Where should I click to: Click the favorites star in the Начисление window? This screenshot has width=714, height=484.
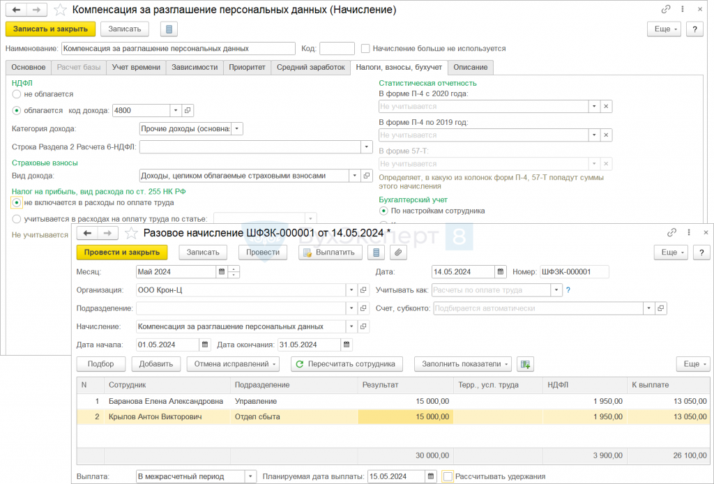[61, 10]
